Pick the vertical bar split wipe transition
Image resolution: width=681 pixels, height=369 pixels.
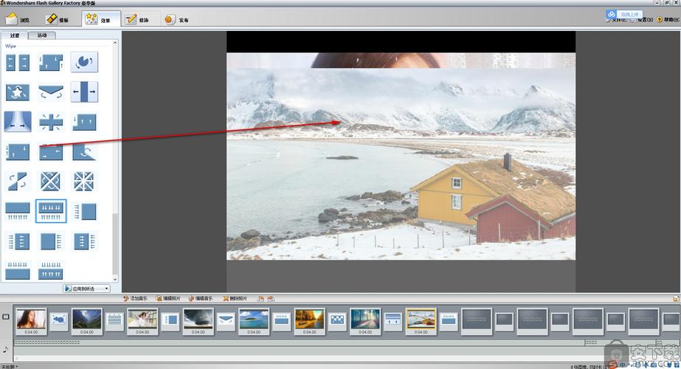click(x=84, y=92)
